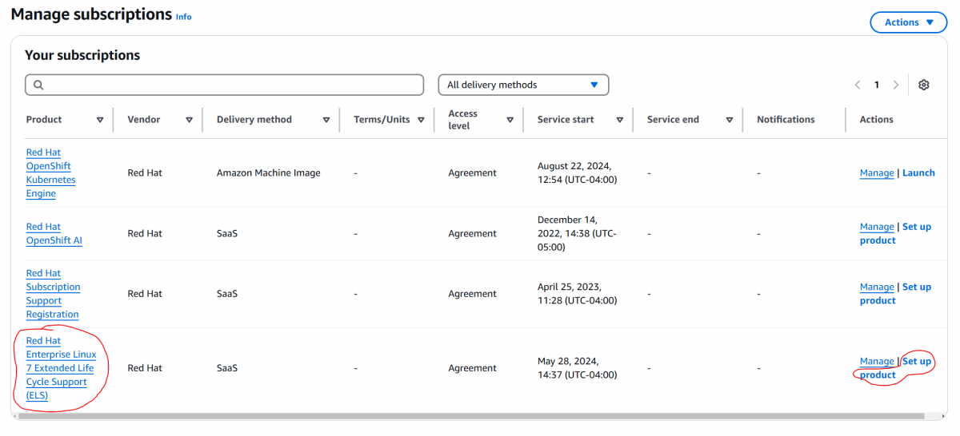This screenshot has width=960, height=436.
Task: Select the April 25, 2023 service start cell
Action: 578,294
